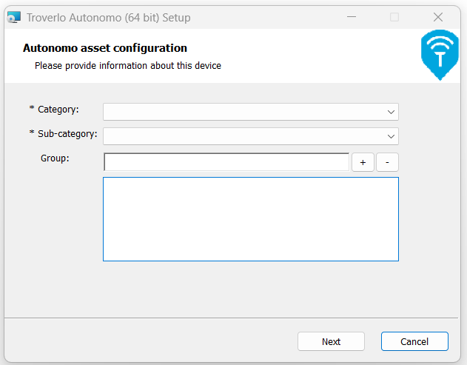
Task: Click the 'Troverlo Autonomo (64 bit) Setup' title
Action: [x=108, y=18]
